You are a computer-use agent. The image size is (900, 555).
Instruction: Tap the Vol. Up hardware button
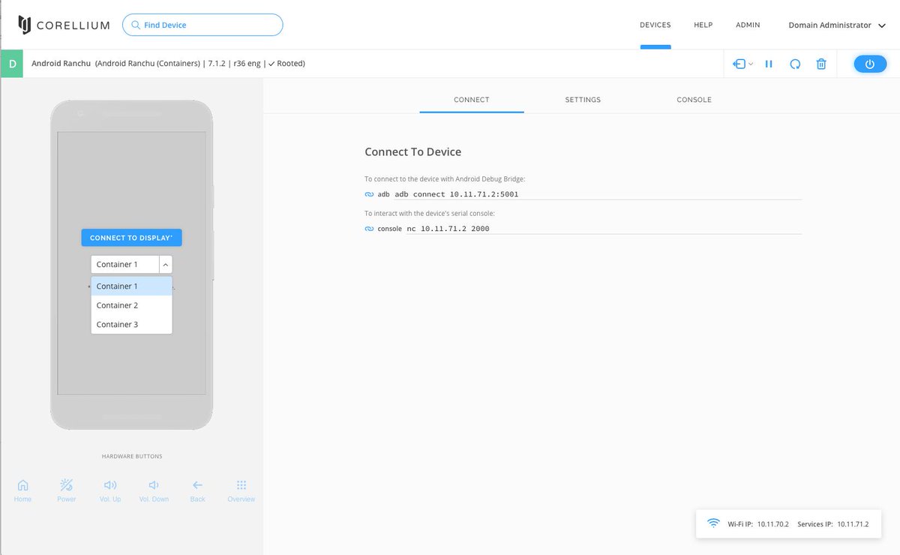point(110,490)
